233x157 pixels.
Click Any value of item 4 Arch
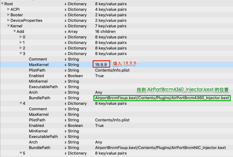tap(99, 142)
